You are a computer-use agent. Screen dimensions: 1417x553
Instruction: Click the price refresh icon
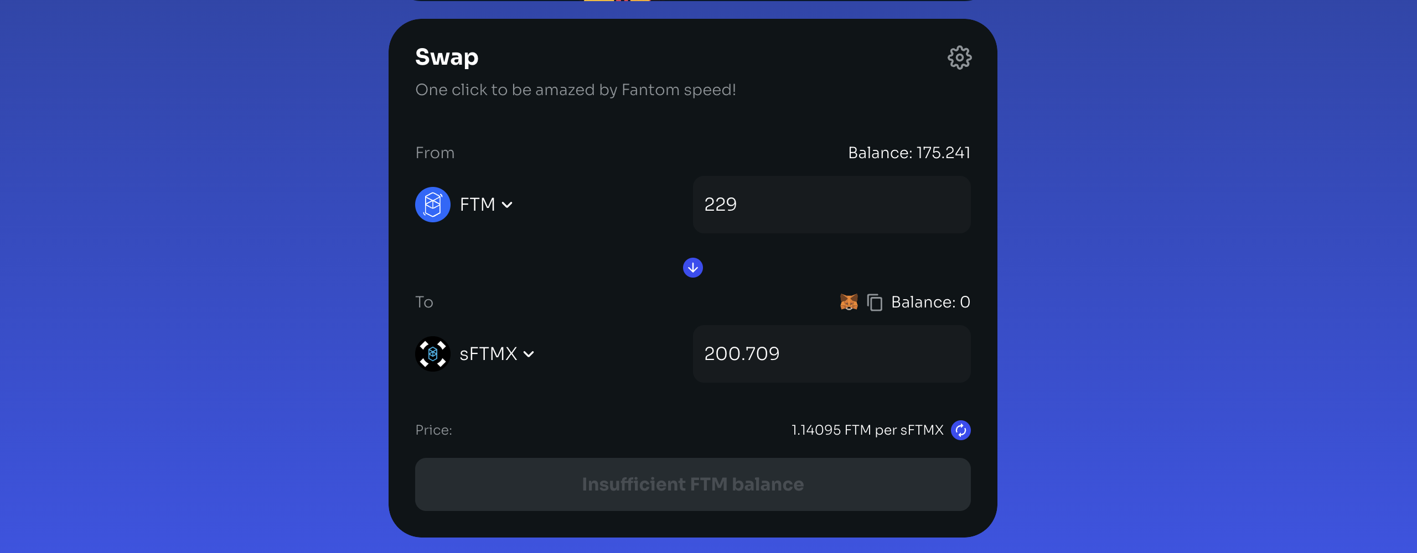click(x=960, y=430)
